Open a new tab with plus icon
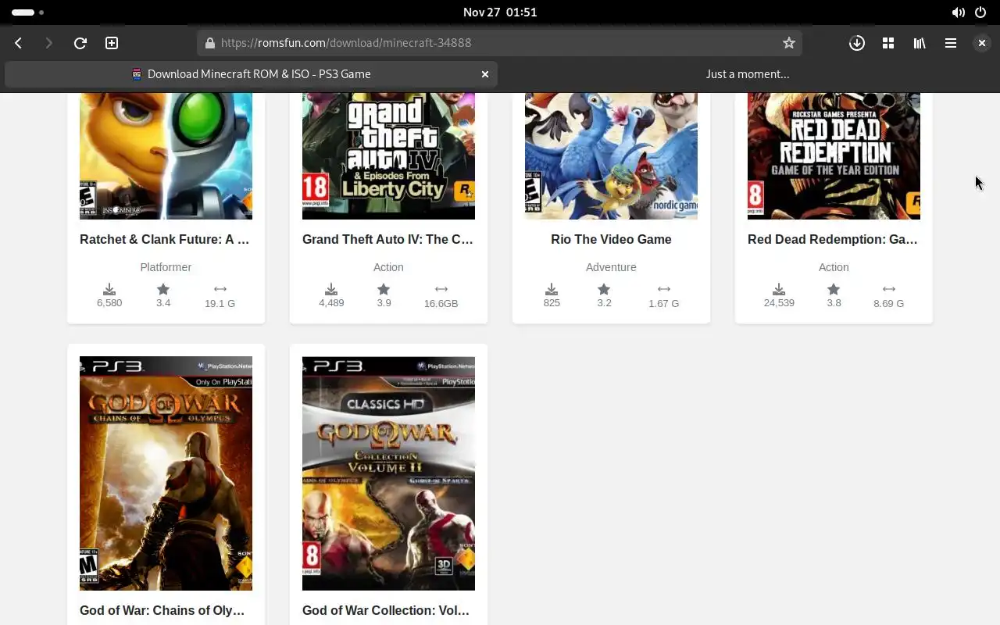The height and width of the screenshot is (625, 1000). pos(112,43)
